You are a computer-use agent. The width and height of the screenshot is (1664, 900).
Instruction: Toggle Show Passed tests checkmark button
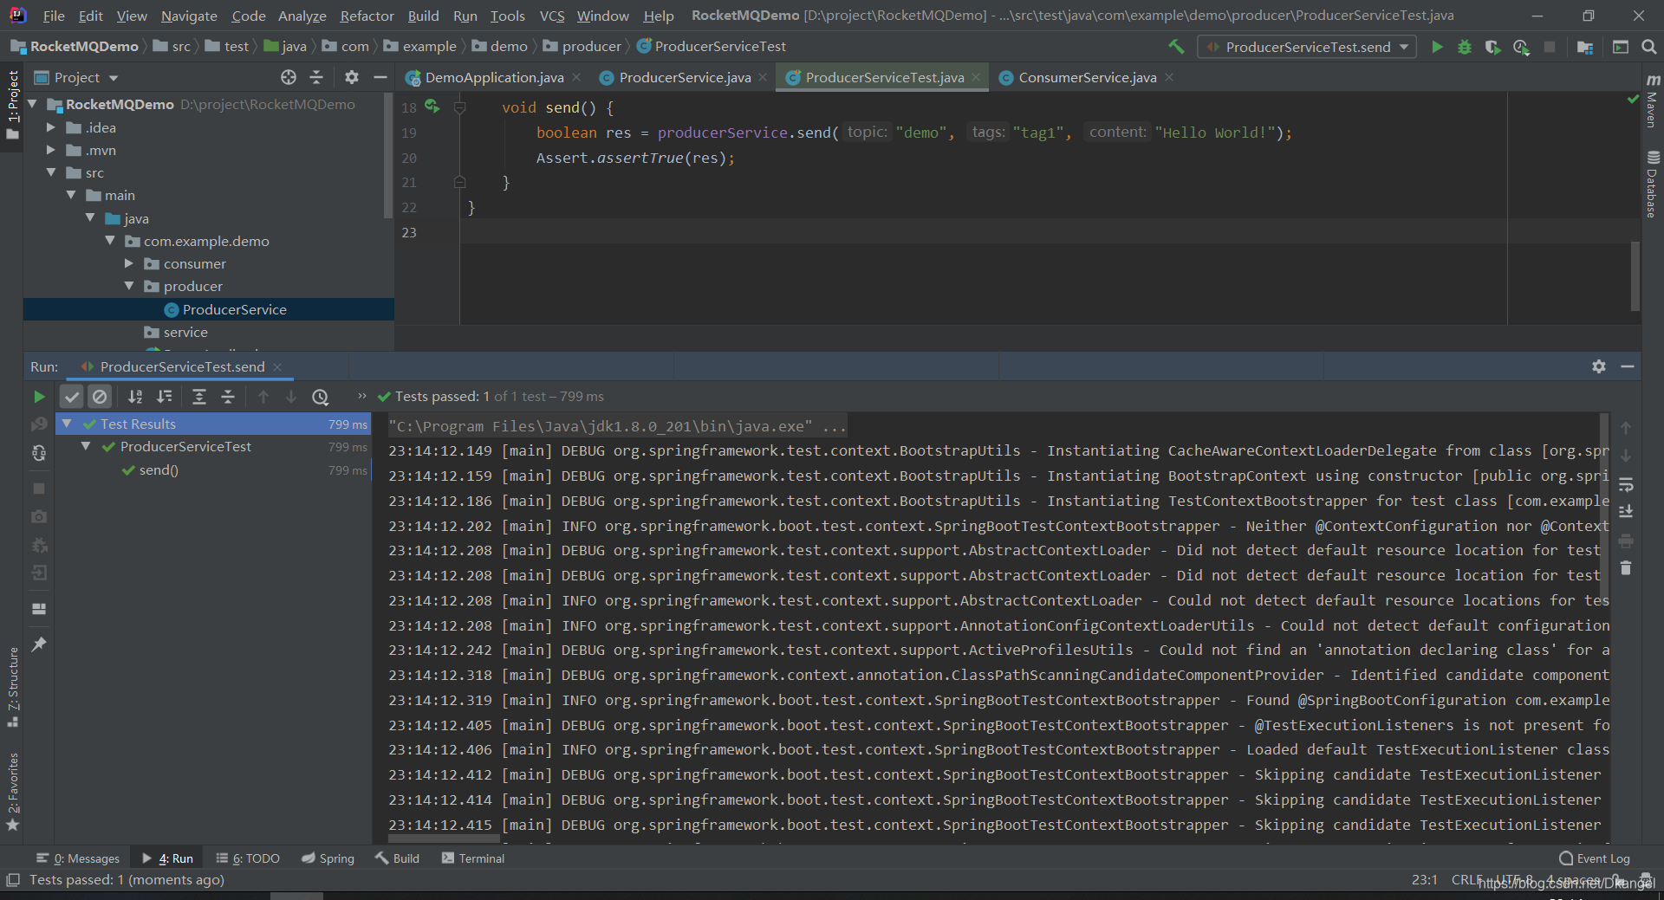[x=72, y=397]
